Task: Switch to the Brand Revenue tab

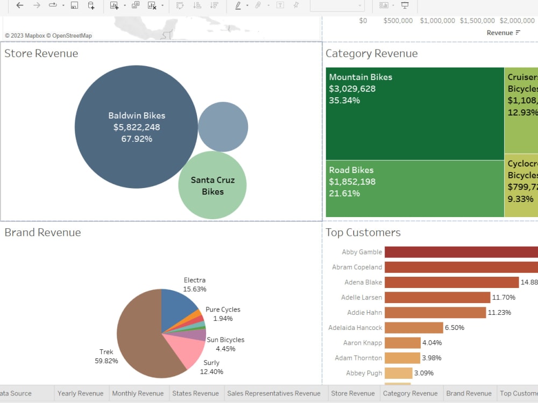Action: point(469,393)
